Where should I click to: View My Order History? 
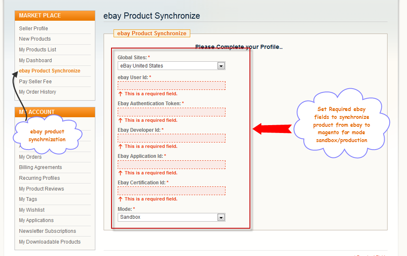pos(37,92)
